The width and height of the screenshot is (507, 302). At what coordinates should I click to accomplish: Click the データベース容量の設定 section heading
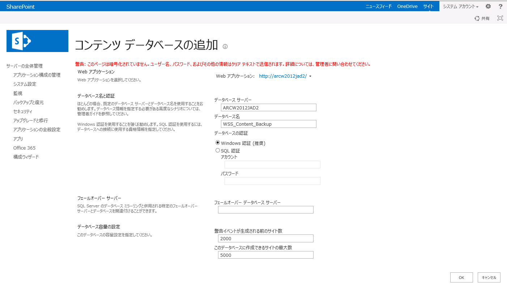click(x=99, y=226)
